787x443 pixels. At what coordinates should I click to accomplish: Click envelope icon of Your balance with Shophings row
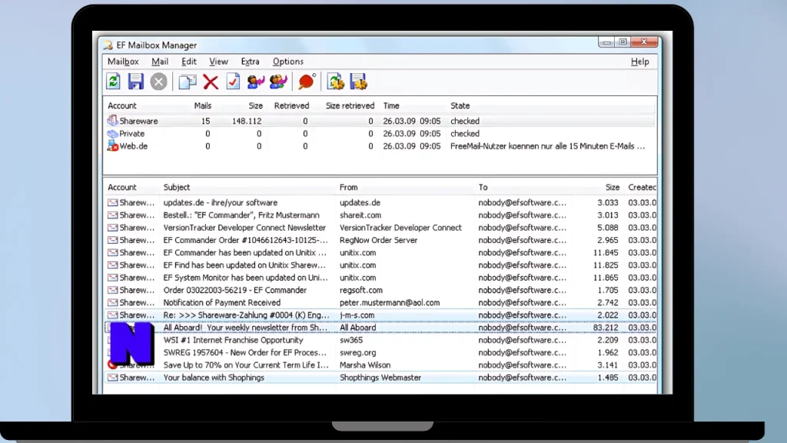pos(112,377)
